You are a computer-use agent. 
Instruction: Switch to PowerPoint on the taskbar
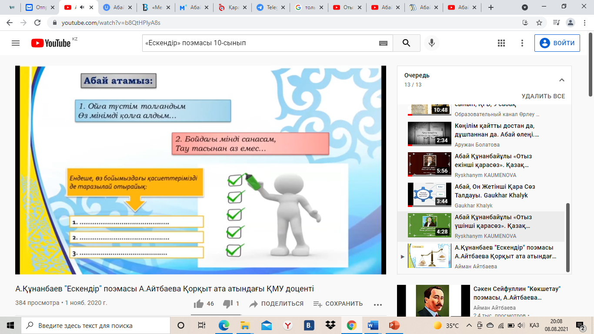394,325
